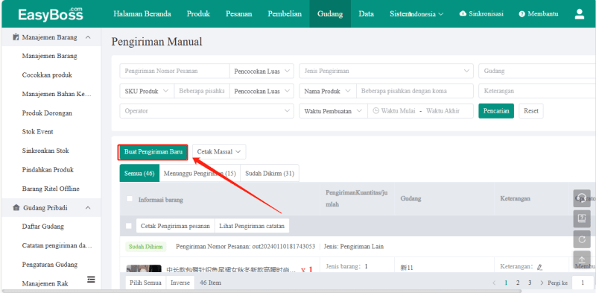Viewport: 596px width, 293px height.
Task: Open the floating help guide icon
Action: pyautogui.click(x=582, y=218)
